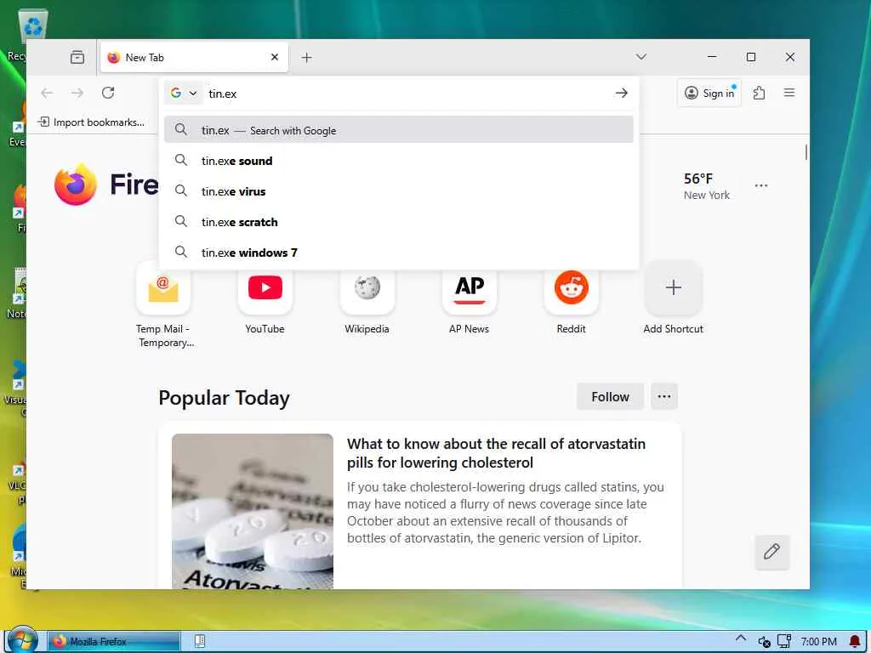Open the Firefox View icon in tab bar
This screenshot has width=871, height=653.
(x=77, y=57)
